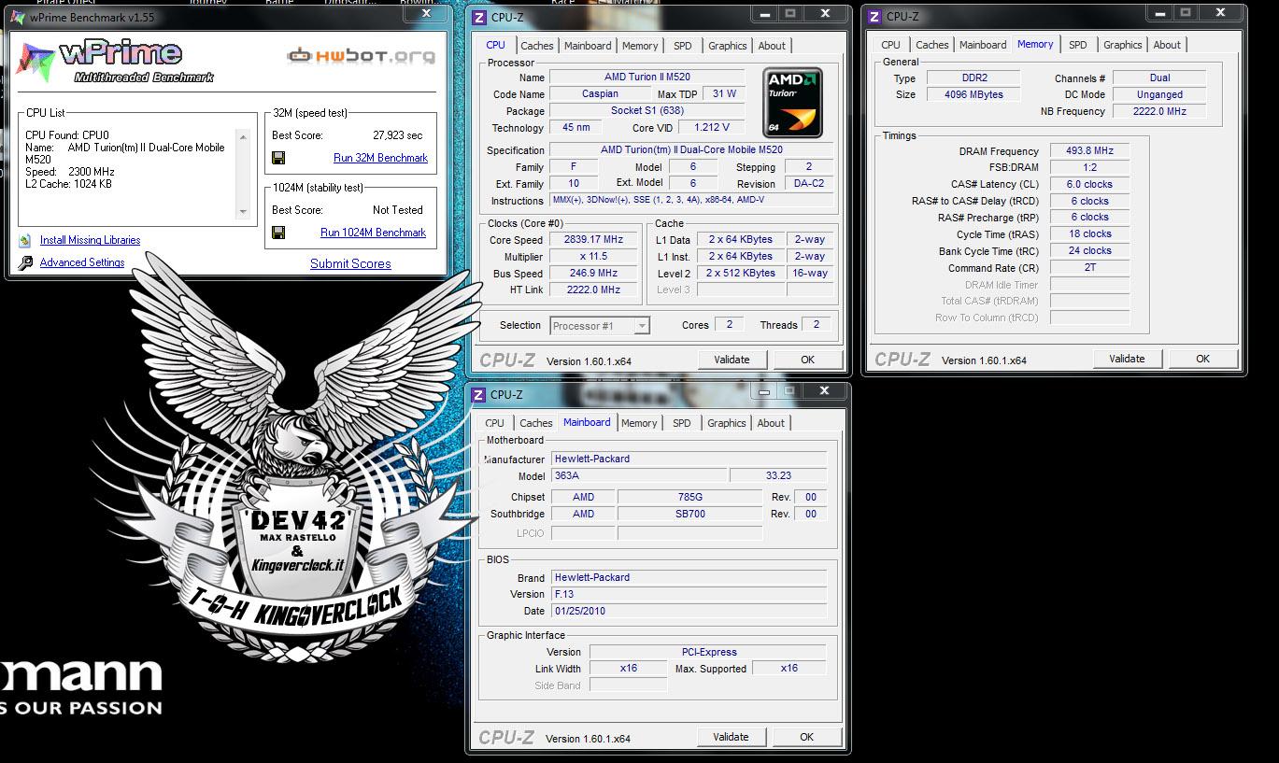Open Graphics tab in CPU window
1279x763 pixels.
727,46
